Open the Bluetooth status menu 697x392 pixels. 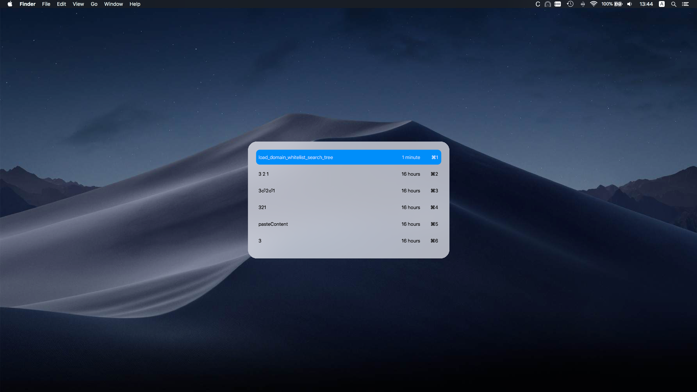tap(582, 4)
